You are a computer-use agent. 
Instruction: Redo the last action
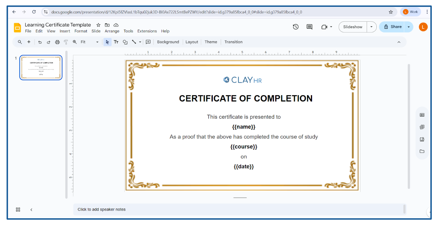(x=48, y=42)
